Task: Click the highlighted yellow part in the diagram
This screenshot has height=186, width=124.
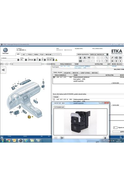Action: click(29, 117)
